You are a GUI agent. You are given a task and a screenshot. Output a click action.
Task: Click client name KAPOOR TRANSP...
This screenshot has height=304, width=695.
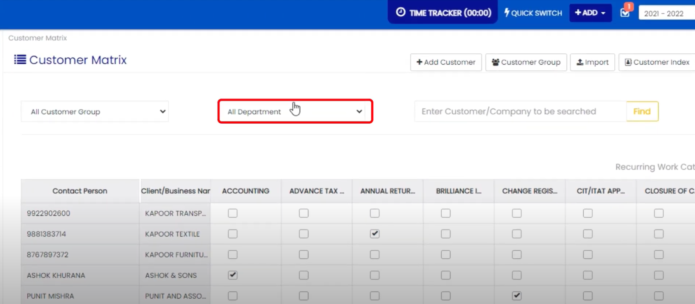tap(176, 213)
